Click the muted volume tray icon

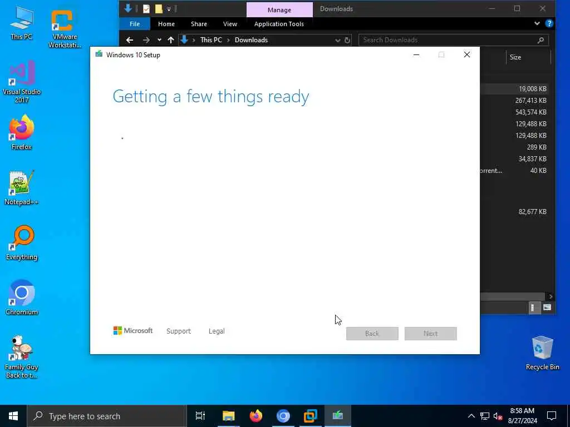click(498, 416)
